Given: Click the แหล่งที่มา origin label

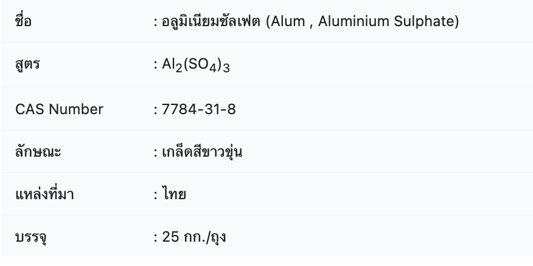Looking at the screenshot, I should (x=44, y=194).
